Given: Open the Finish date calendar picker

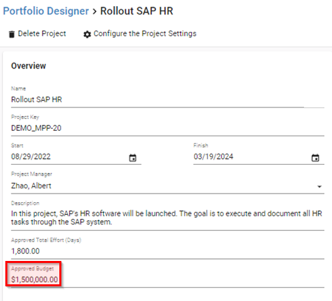Looking at the screenshot, I should (x=315, y=158).
